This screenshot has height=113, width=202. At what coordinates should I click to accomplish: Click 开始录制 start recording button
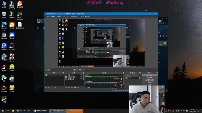(150, 78)
